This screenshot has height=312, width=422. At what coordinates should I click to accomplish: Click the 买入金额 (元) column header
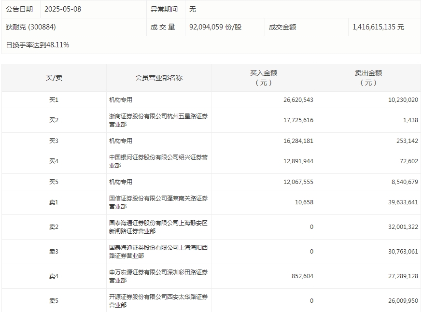(263, 78)
